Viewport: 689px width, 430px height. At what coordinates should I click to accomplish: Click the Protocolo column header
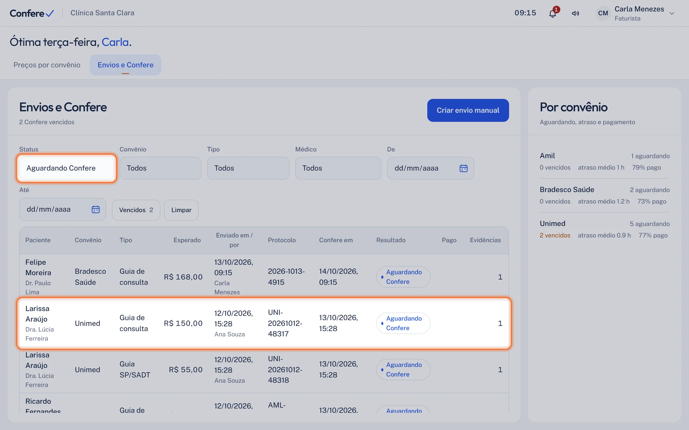[282, 240]
